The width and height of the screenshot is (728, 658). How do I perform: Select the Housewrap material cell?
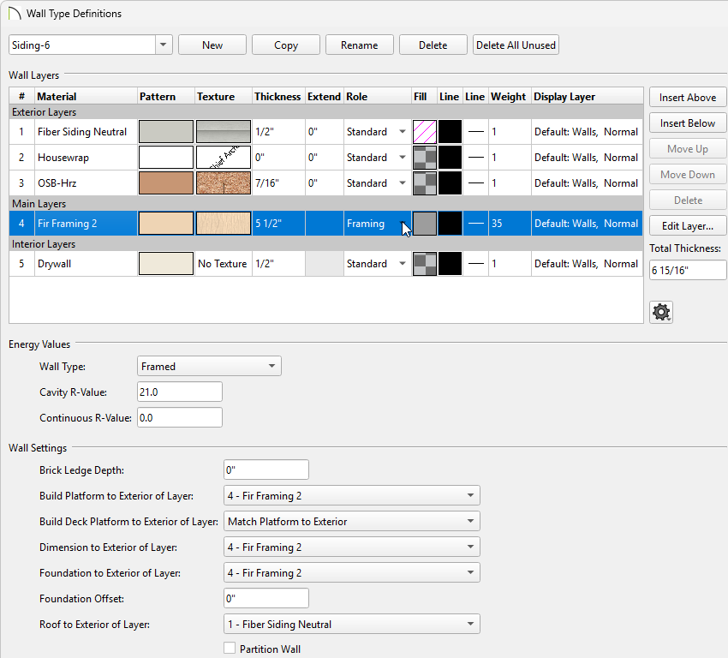pyautogui.click(x=86, y=158)
